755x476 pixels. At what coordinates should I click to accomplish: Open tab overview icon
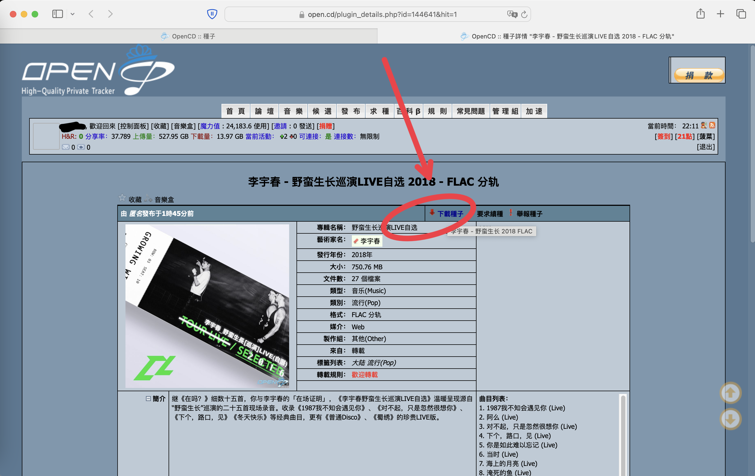(741, 14)
